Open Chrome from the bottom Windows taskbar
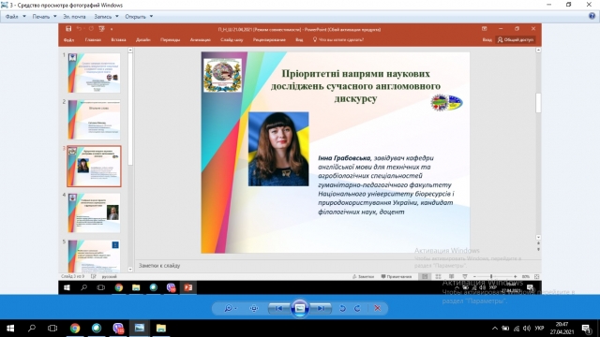 (75, 328)
